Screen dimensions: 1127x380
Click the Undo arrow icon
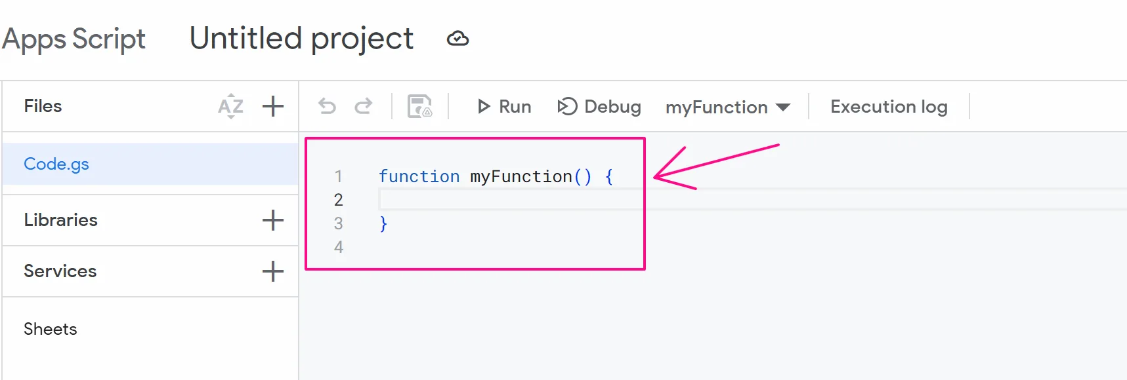pyautogui.click(x=327, y=106)
